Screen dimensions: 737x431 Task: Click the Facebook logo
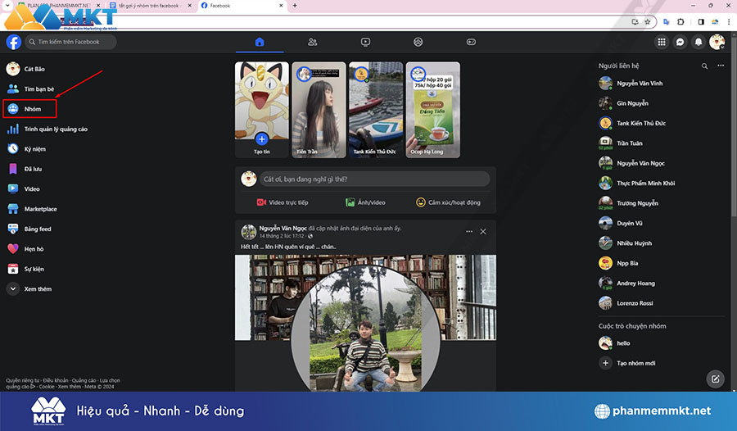(x=14, y=42)
